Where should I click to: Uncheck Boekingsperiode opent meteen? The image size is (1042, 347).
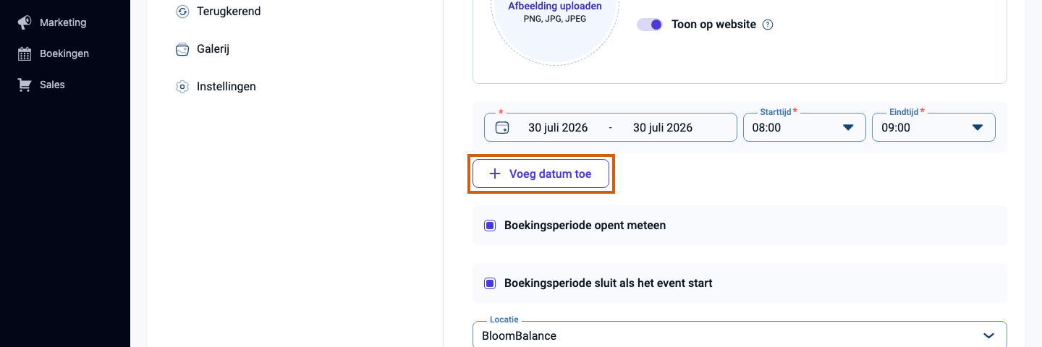(x=490, y=226)
